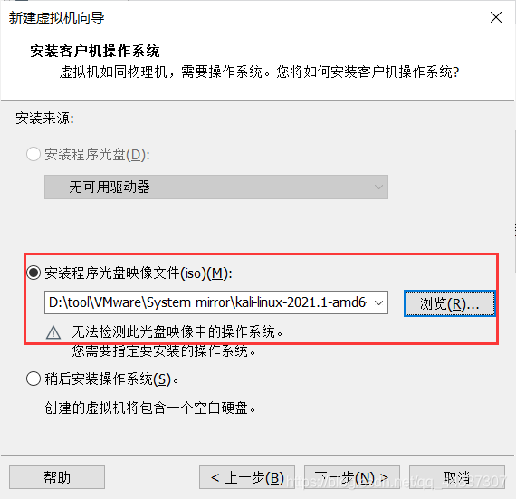
Task: Click the 帮助 help button
Action: [57, 477]
